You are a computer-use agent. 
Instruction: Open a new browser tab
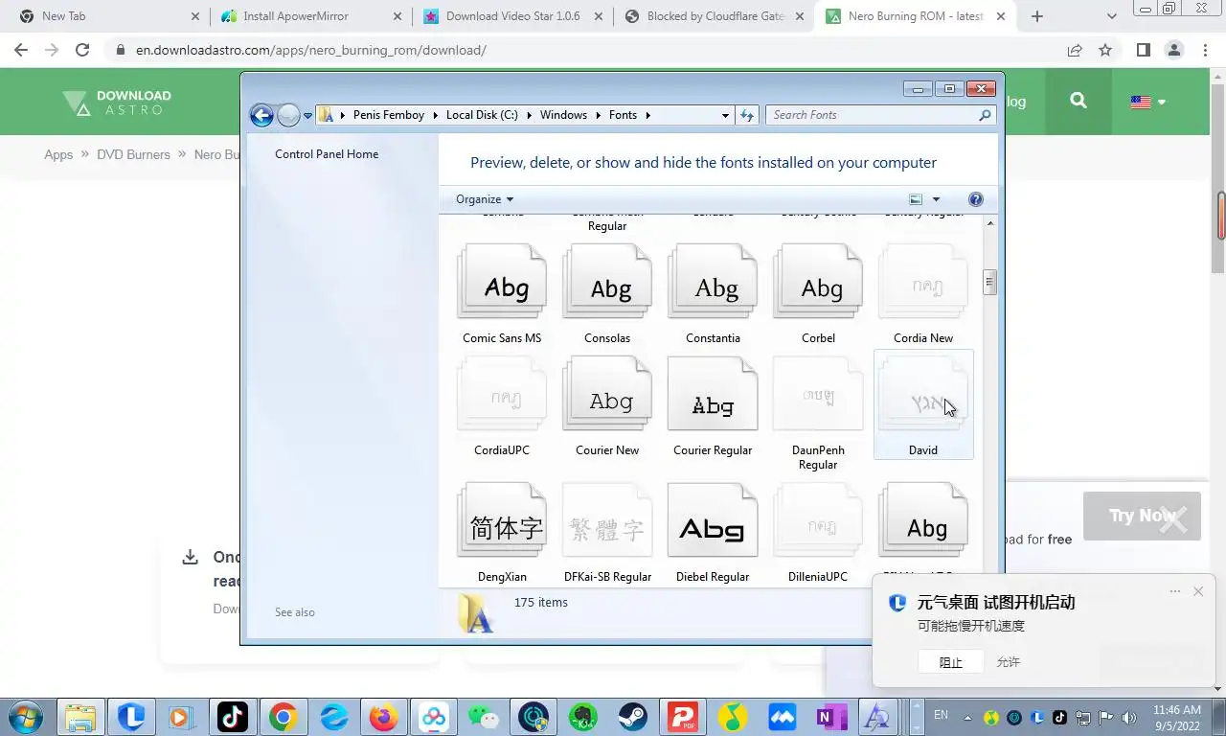1036,16
